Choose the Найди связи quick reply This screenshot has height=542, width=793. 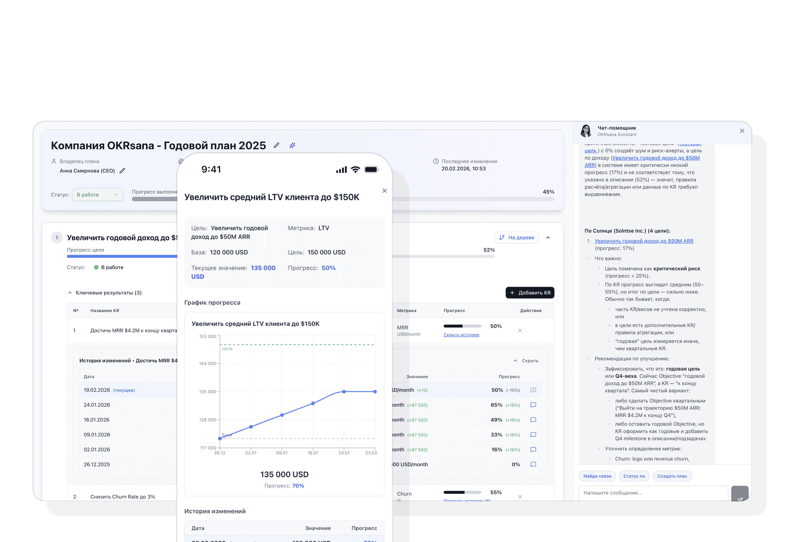click(x=597, y=476)
